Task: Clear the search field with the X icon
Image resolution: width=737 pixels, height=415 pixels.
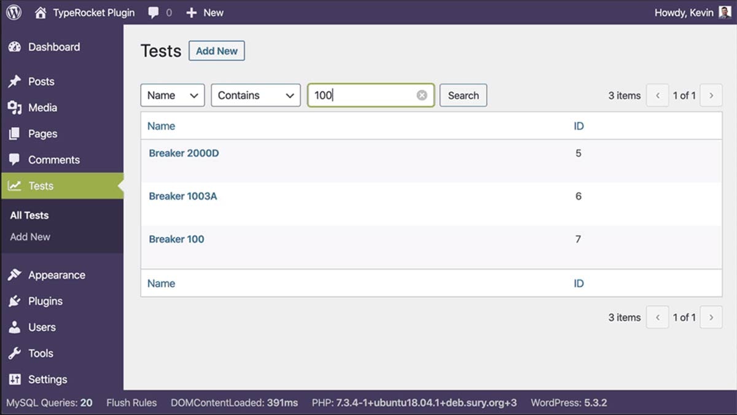Action: pos(422,95)
